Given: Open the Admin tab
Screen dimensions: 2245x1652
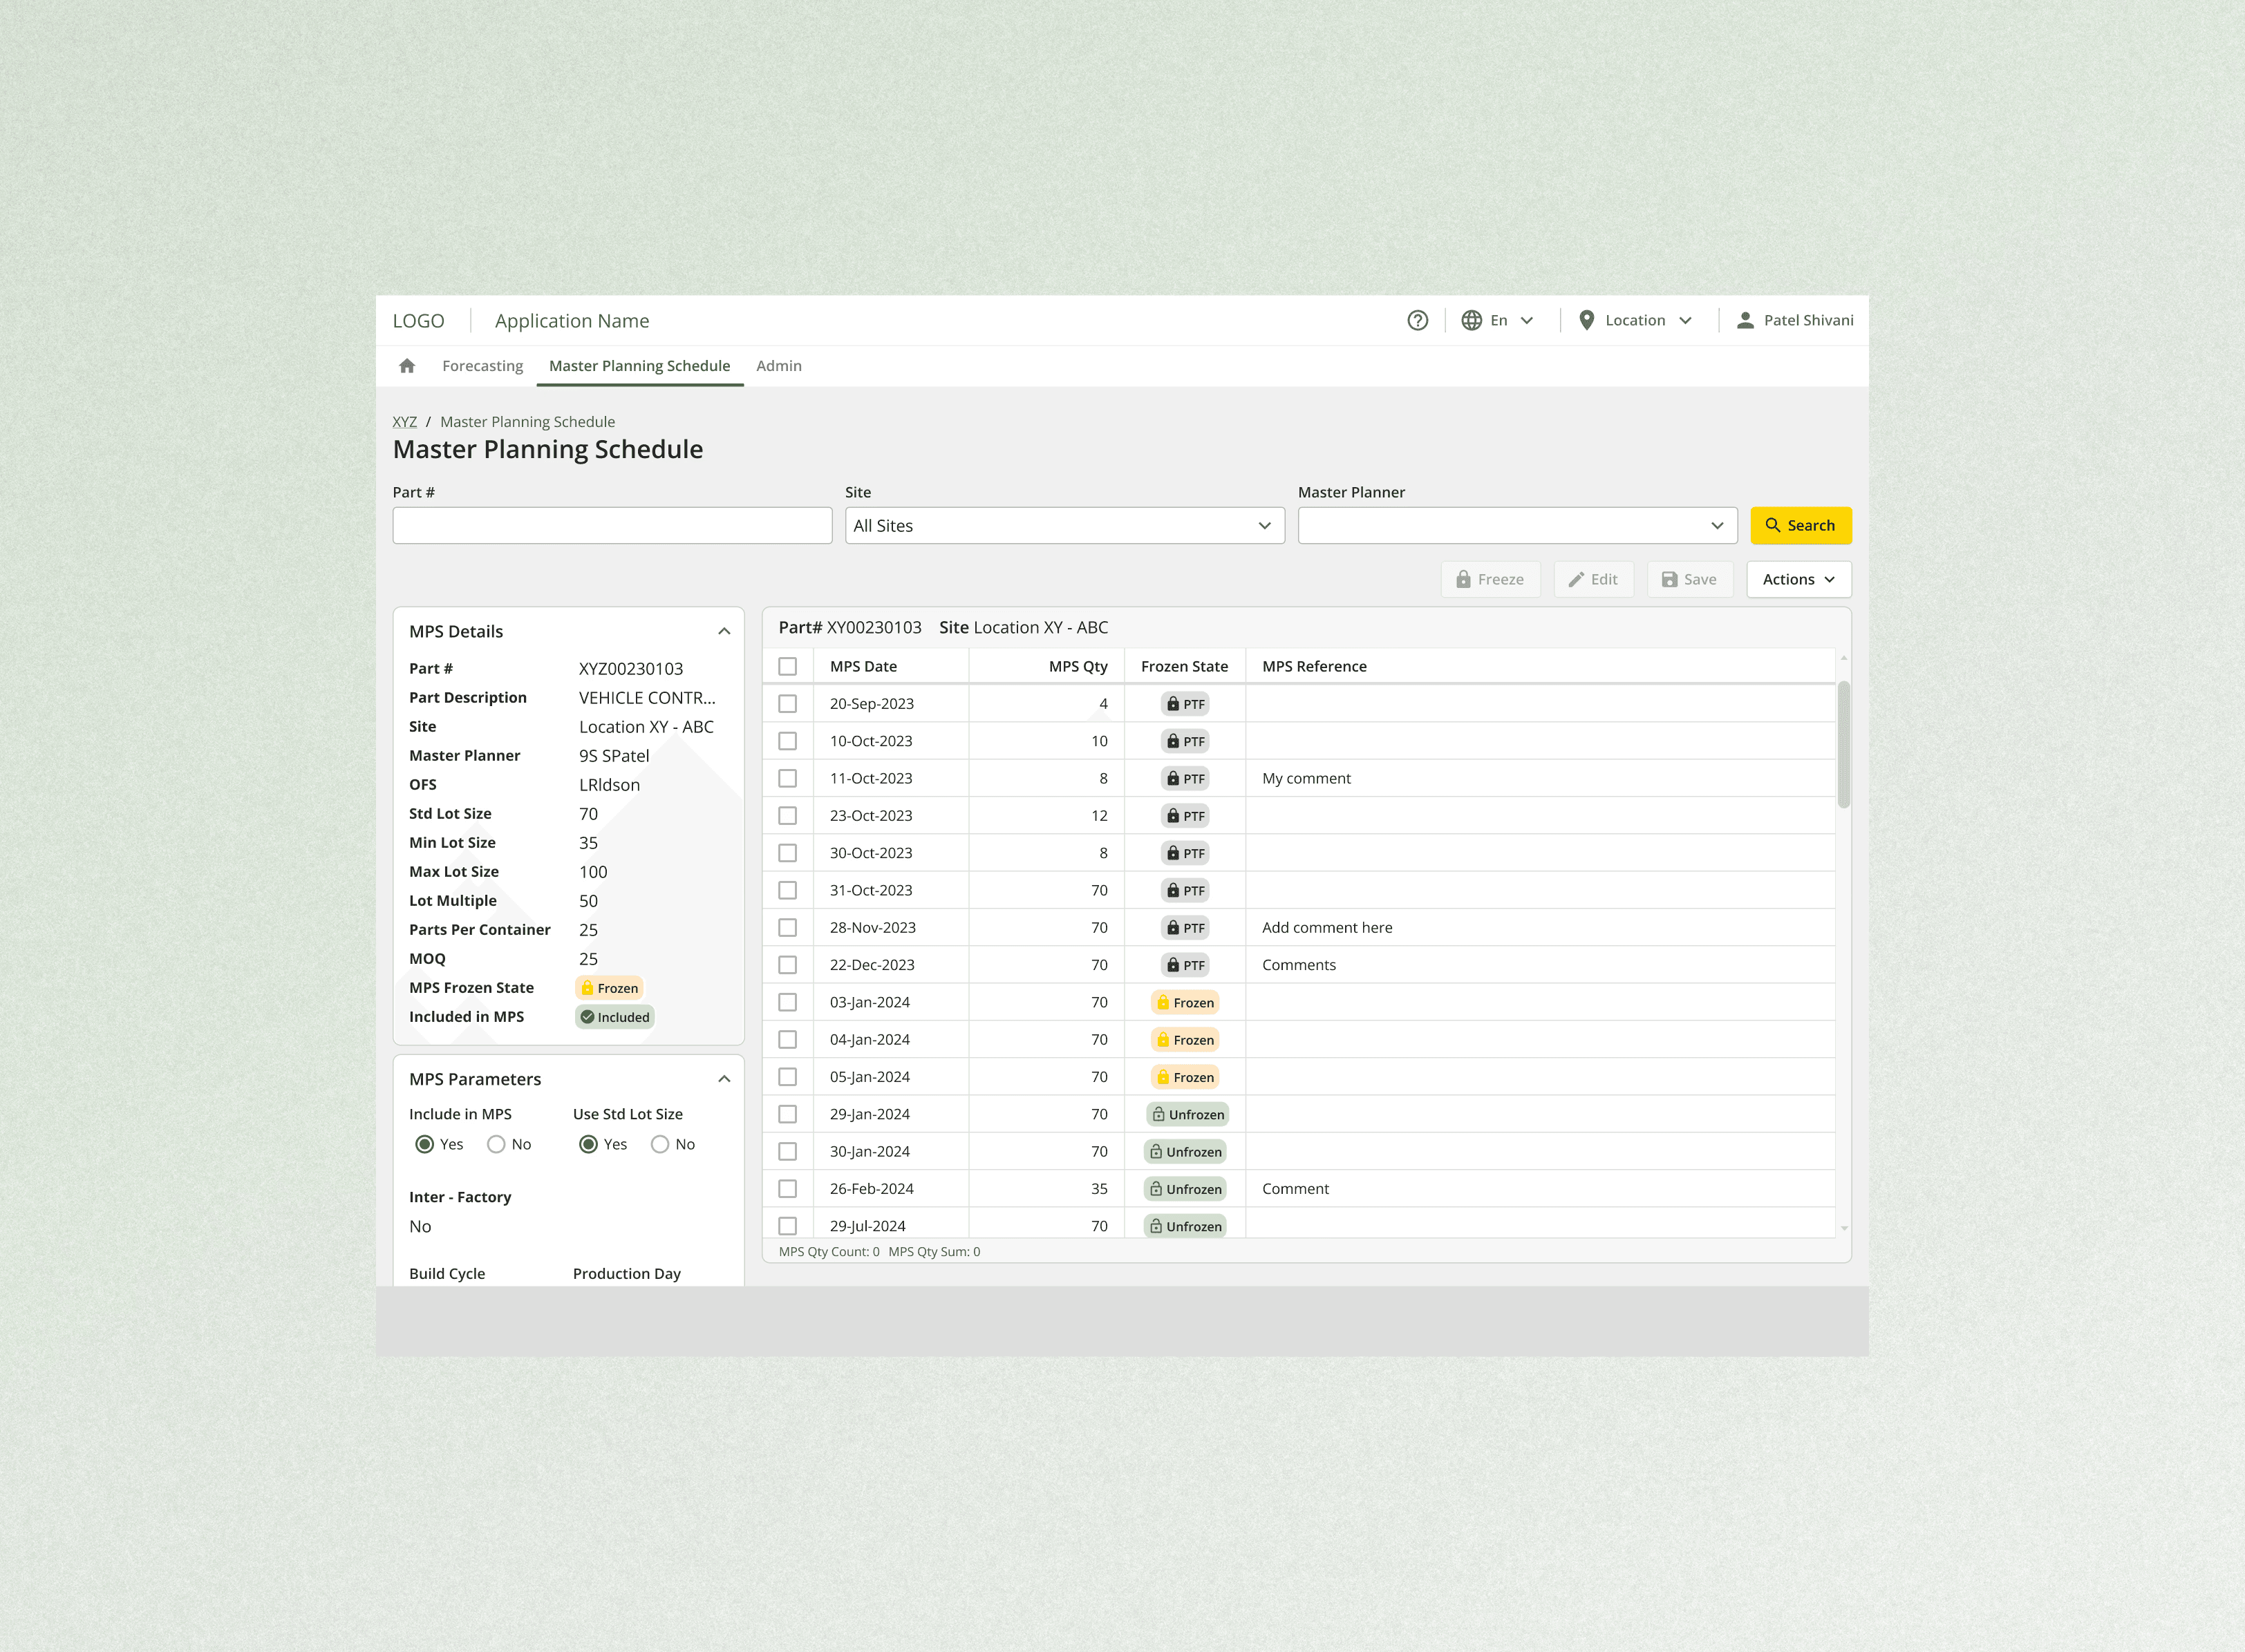Looking at the screenshot, I should pyautogui.click(x=778, y=366).
